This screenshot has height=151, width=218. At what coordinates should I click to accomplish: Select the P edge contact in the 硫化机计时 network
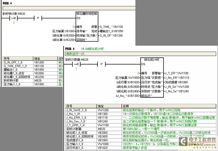[x=102, y=64]
